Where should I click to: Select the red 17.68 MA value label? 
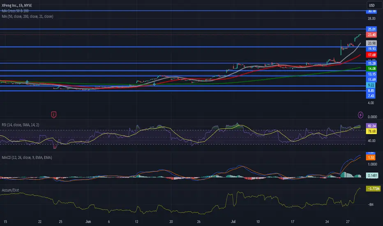pos(371,55)
